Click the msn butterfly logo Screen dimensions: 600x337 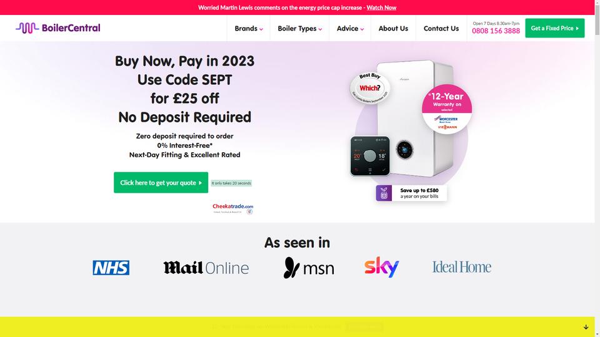[309, 268]
